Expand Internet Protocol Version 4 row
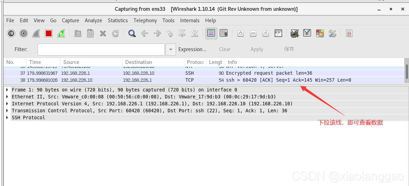 click(7, 104)
